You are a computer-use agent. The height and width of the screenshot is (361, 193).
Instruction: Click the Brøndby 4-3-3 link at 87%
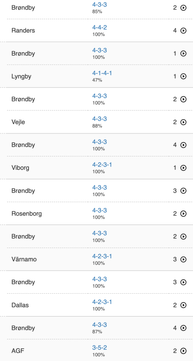pyautogui.click(x=100, y=325)
